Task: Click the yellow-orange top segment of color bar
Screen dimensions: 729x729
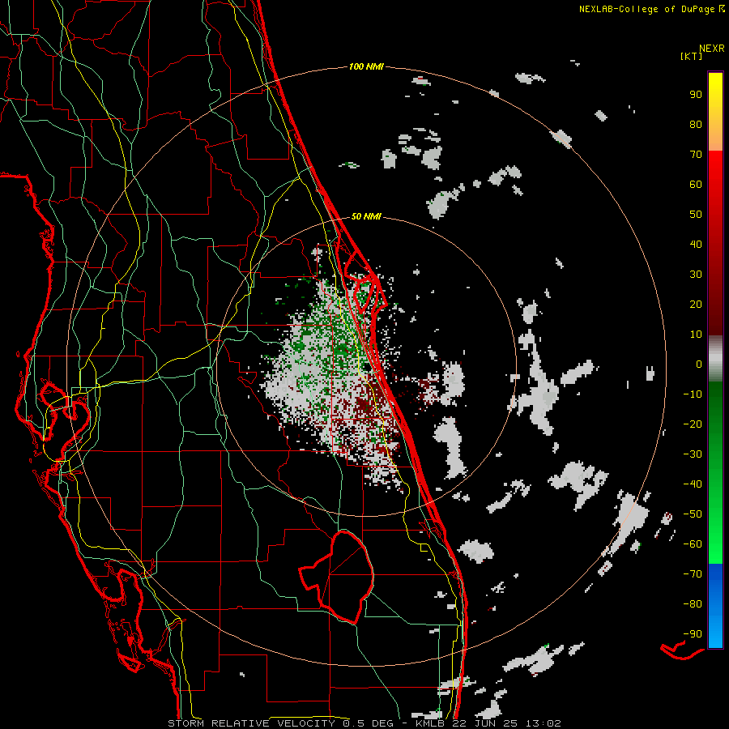Action: pos(715,112)
